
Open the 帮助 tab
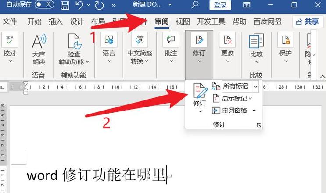(x=239, y=21)
